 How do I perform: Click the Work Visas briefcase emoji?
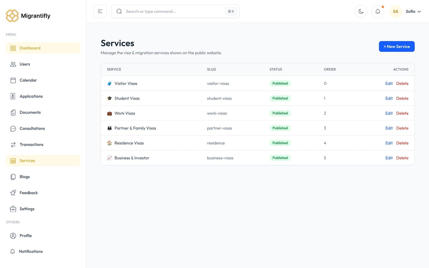[x=109, y=113]
